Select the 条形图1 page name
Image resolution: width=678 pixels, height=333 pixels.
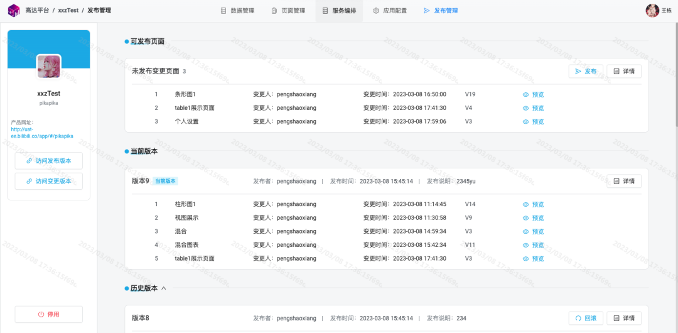click(x=185, y=94)
